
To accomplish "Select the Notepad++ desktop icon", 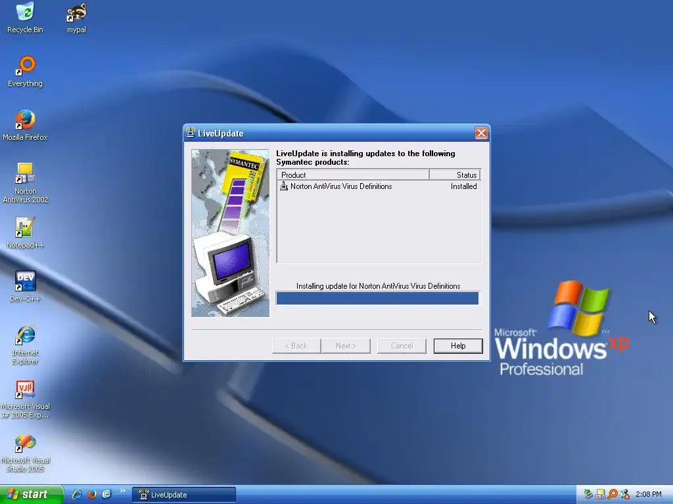I will (25, 233).
